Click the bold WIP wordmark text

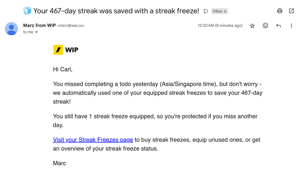click(x=72, y=50)
